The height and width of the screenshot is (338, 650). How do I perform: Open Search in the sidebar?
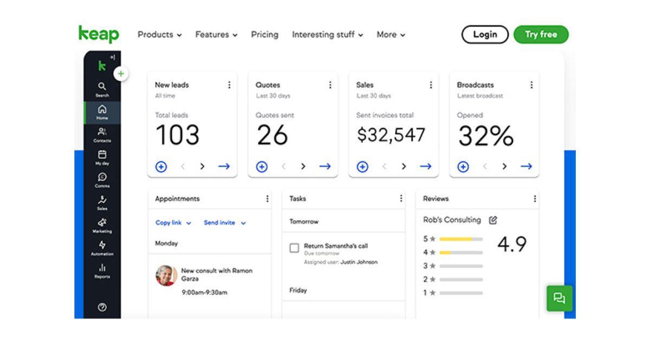(102, 89)
